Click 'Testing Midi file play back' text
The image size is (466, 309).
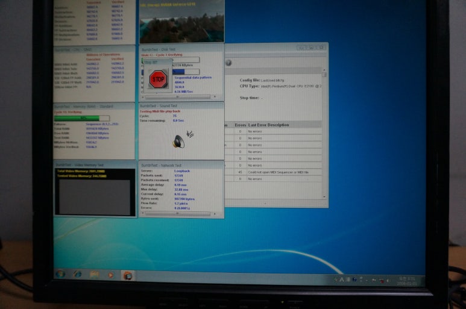click(160, 111)
